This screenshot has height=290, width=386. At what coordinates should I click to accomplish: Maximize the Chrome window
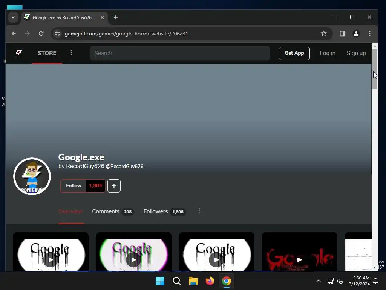[352, 17]
